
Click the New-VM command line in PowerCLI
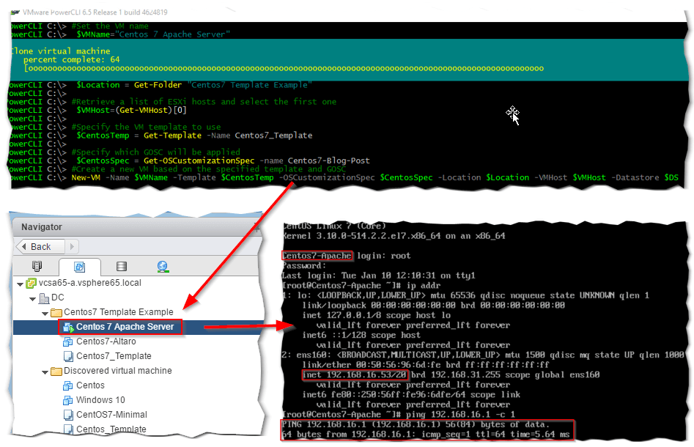346,177
